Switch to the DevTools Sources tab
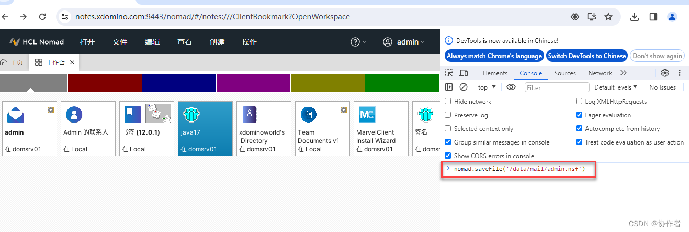This screenshot has height=232, width=689. [x=565, y=73]
